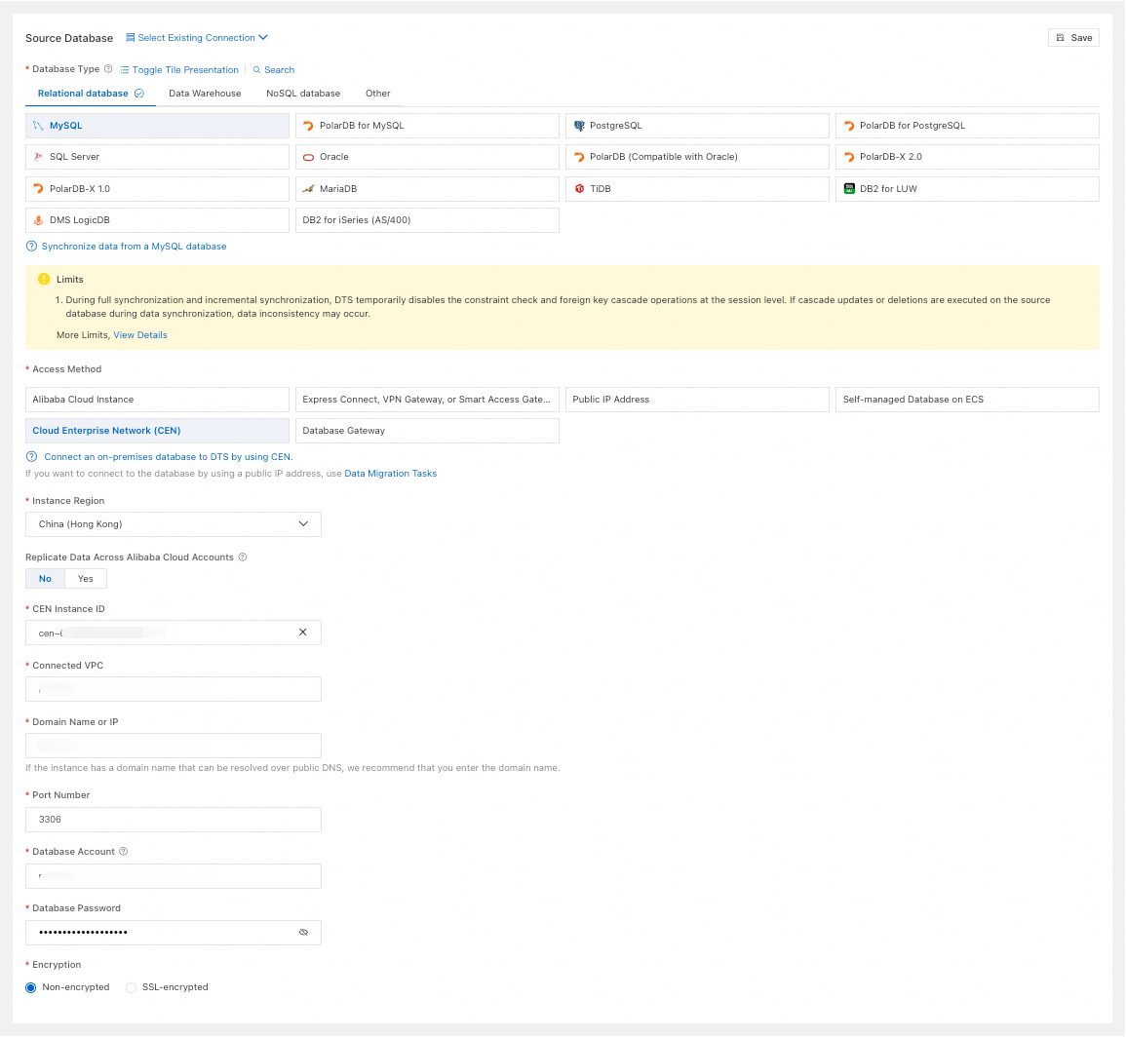Choose DB2 for iSeries (AS/400)
The height and width of the screenshot is (1037, 1126).
tap(427, 220)
